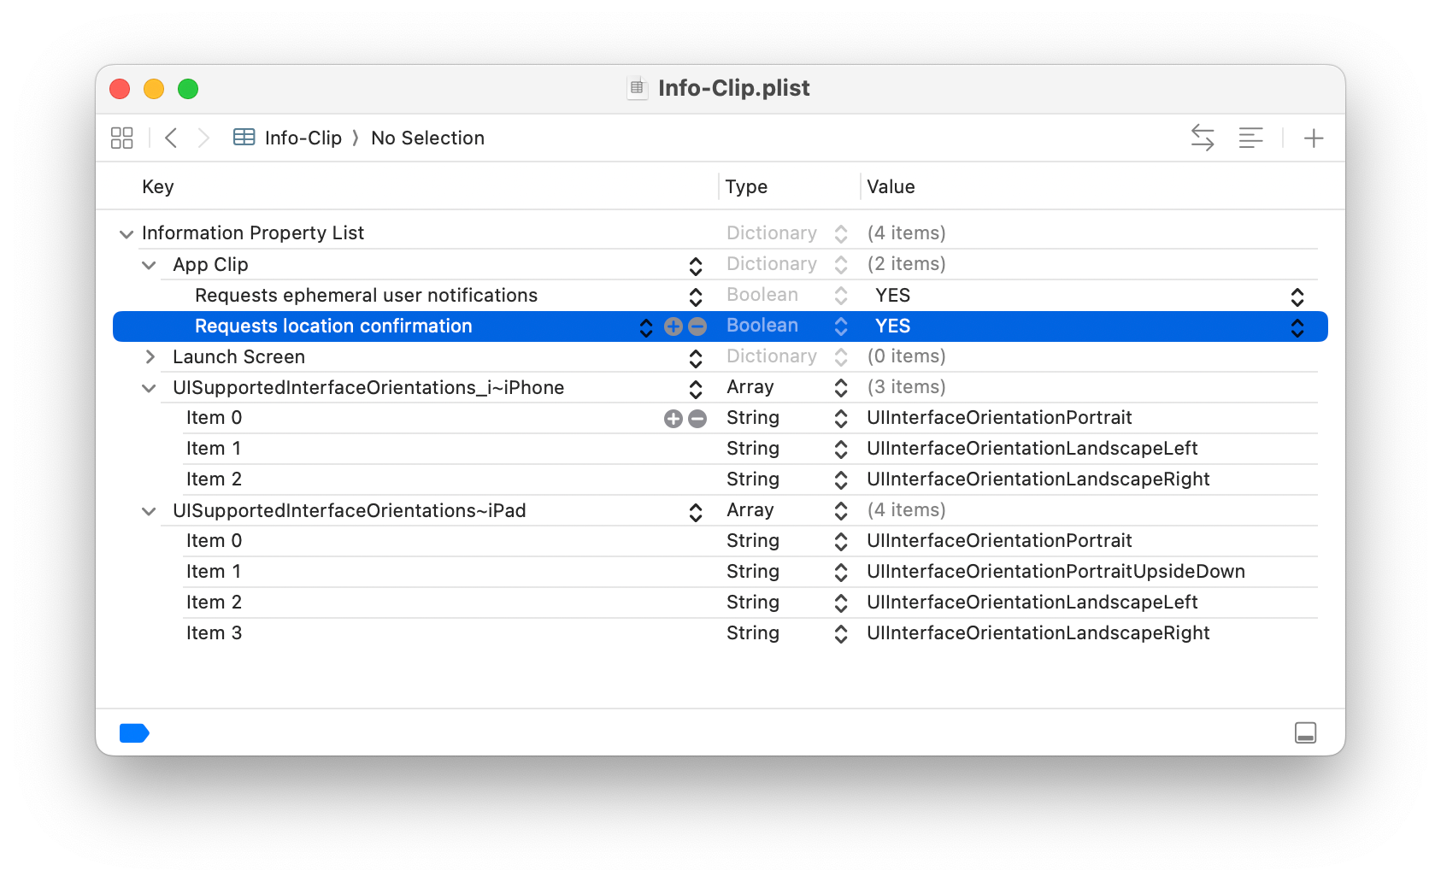The height and width of the screenshot is (882, 1441).
Task: Remove the Requests location confirmation row
Action: [697, 326]
